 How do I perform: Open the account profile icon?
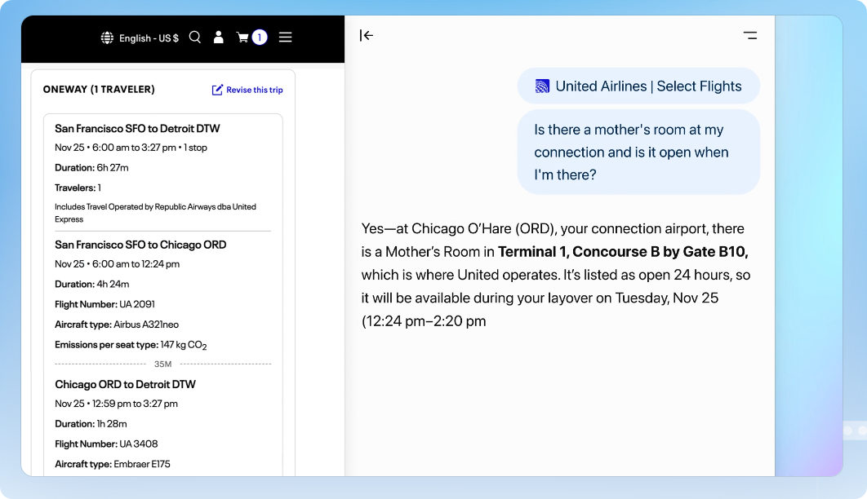218,37
